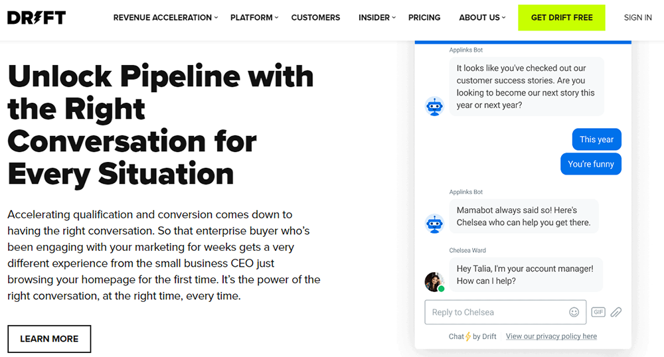Click the Chelsea Ward sender name

(x=467, y=250)
